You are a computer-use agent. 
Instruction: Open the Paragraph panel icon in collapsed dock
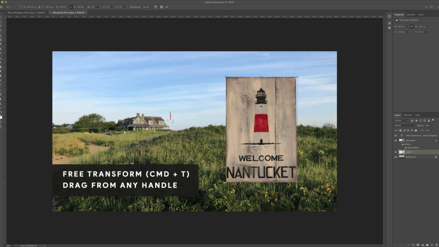click(x=390, y=28)
